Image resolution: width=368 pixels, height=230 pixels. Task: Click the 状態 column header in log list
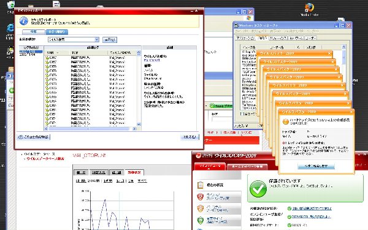[89, 53]
